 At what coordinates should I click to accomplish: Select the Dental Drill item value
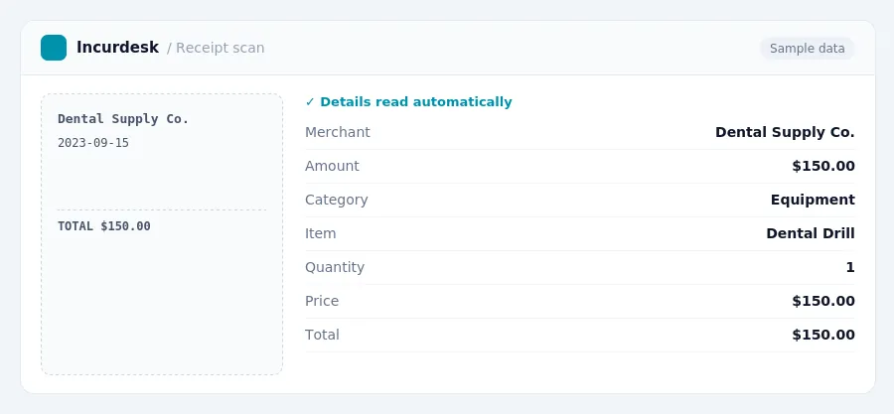click(811, 233)
